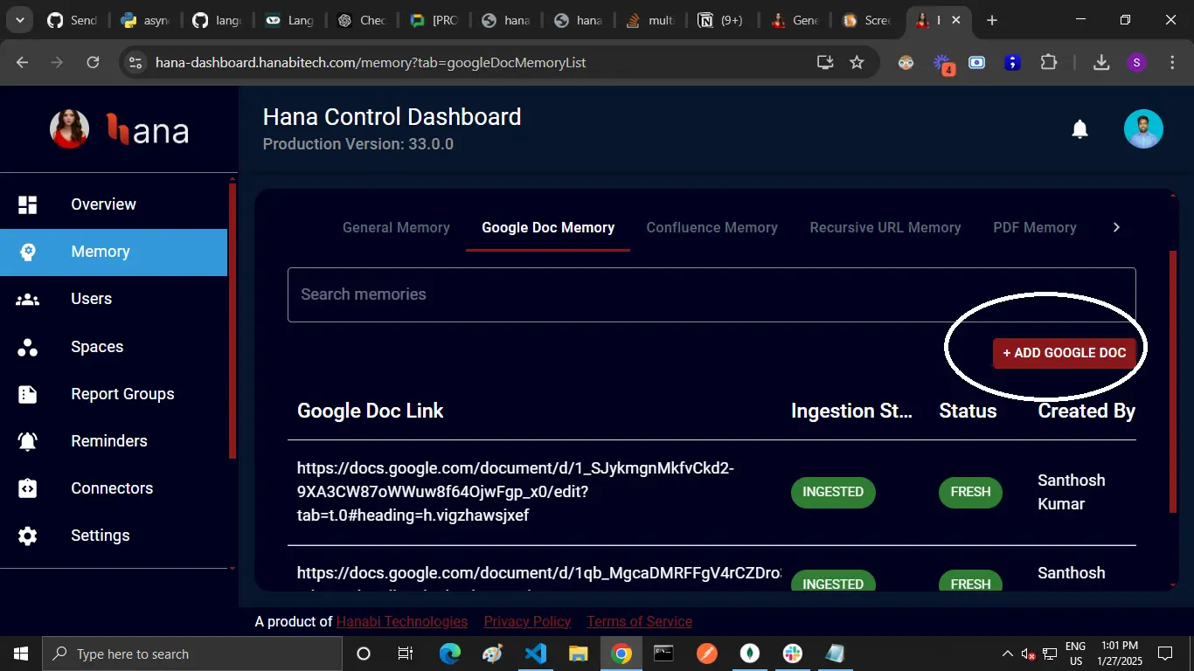Click the Reminders alarm bell icon
This screenshot has width=1194, height=671.
tap(28, 441)
